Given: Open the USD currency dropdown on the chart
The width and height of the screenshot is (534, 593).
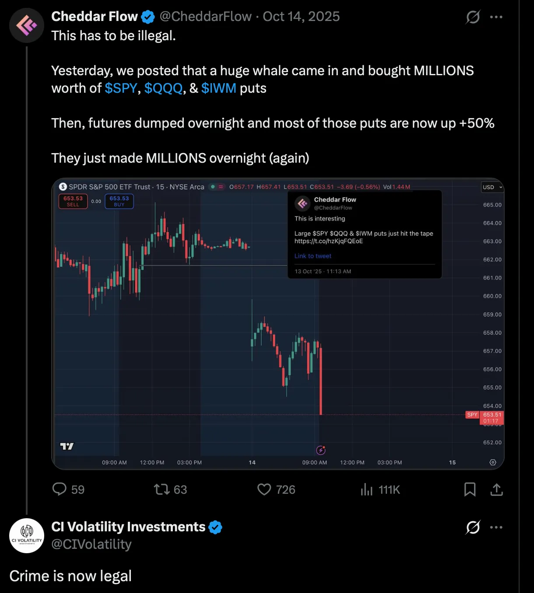Looking at the screenshot, I should click(x=492, y=187).
